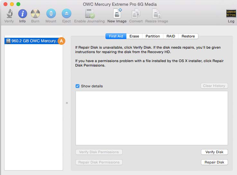The image size is (237, 175).
Task: Uncheck the Show details checkbox
Action: click(x=77, y=86)
